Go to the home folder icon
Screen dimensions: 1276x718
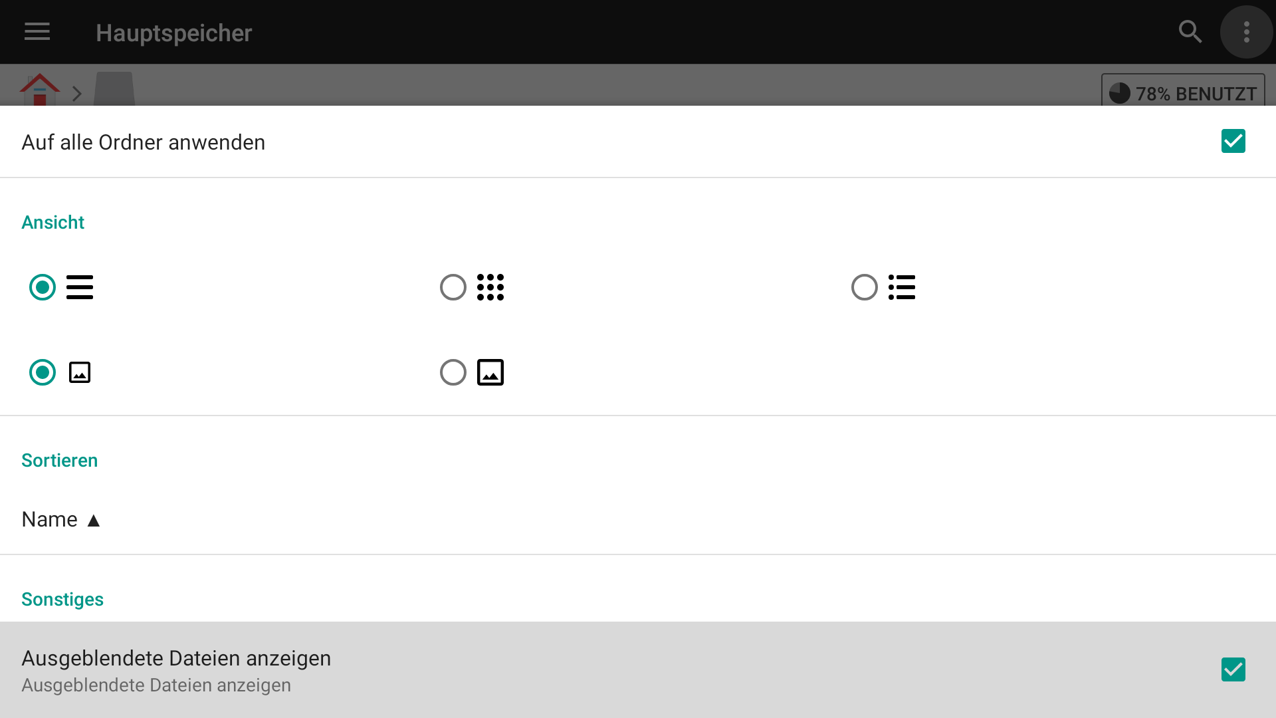click(x=40, y=90)
